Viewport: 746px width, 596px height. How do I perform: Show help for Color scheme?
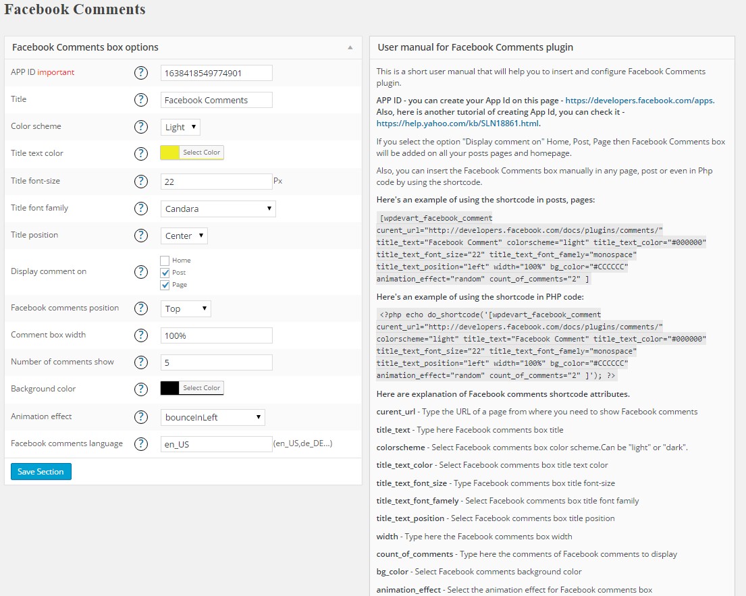[141, 126]
